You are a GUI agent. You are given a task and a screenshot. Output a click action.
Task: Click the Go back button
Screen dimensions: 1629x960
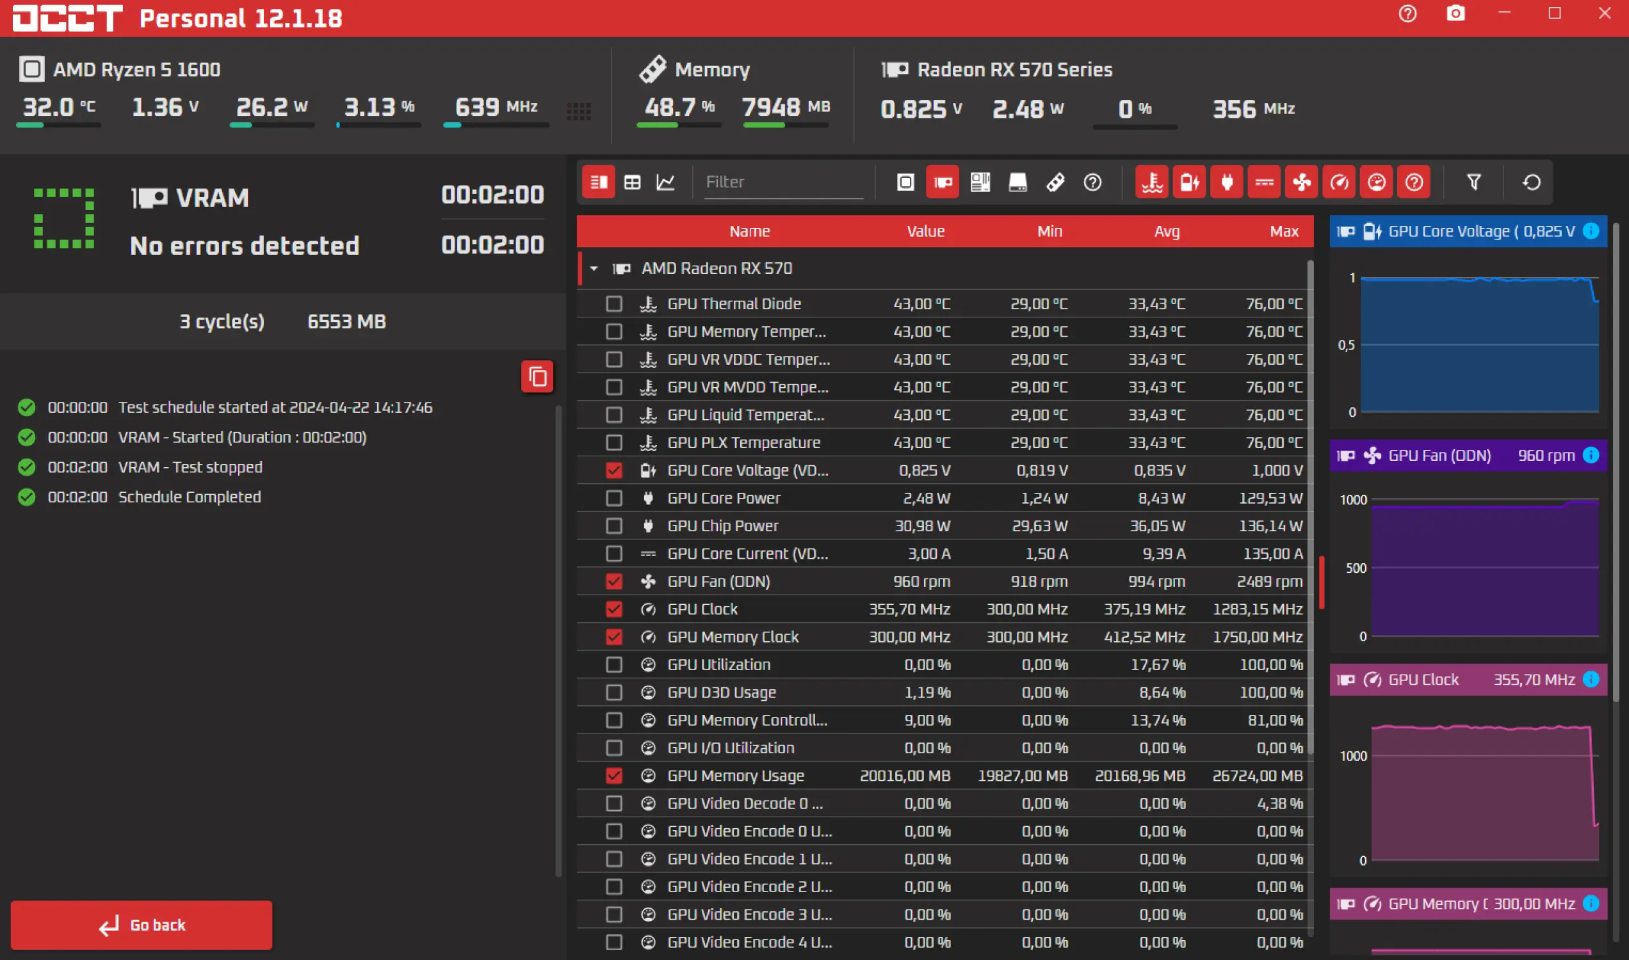point(141,925)
